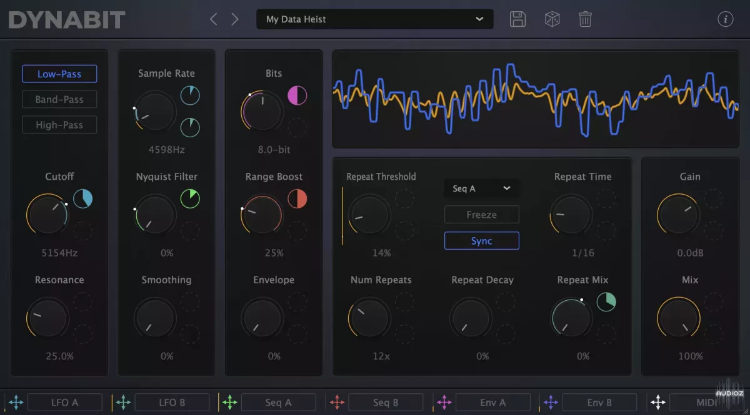Go to the previous preset arrow
Viewport: 750px width, 415px height.
214,19
